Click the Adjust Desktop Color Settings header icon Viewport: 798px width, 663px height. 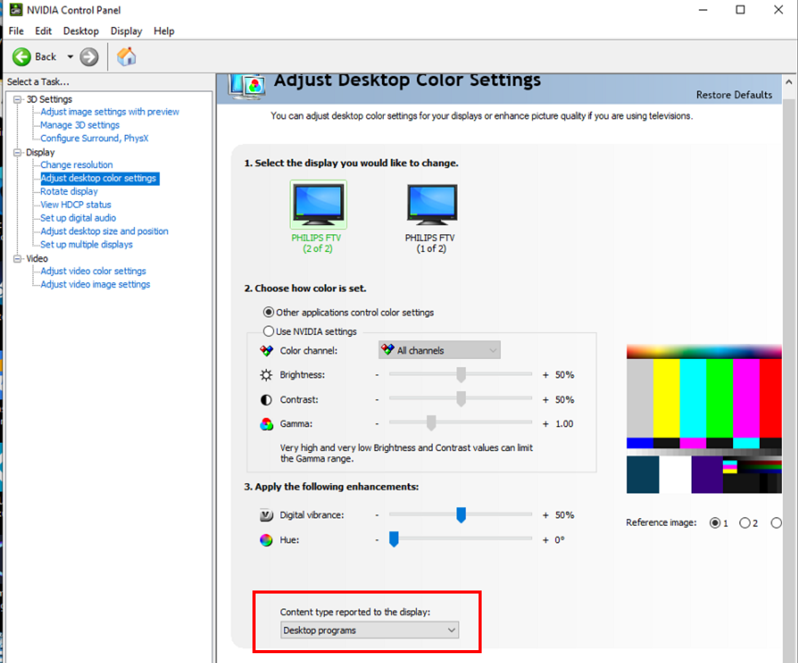247,85
